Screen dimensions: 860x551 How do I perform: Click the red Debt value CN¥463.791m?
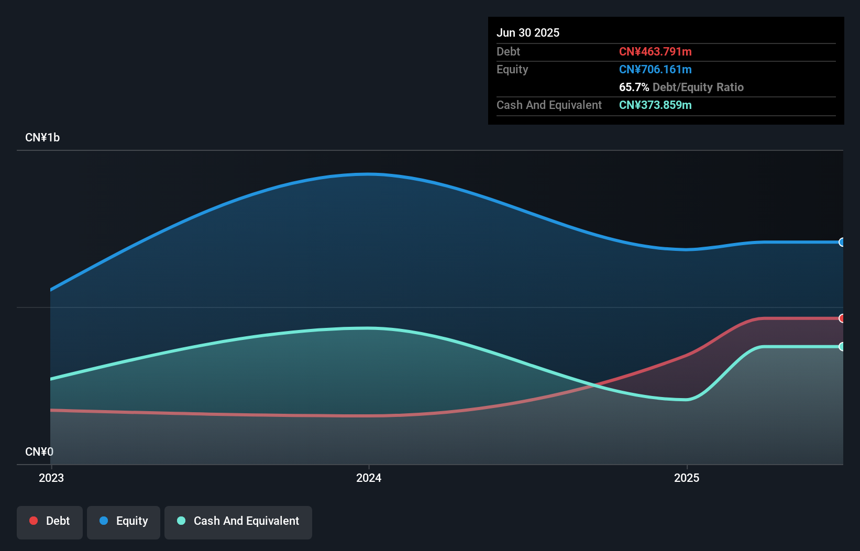point(655,51)
